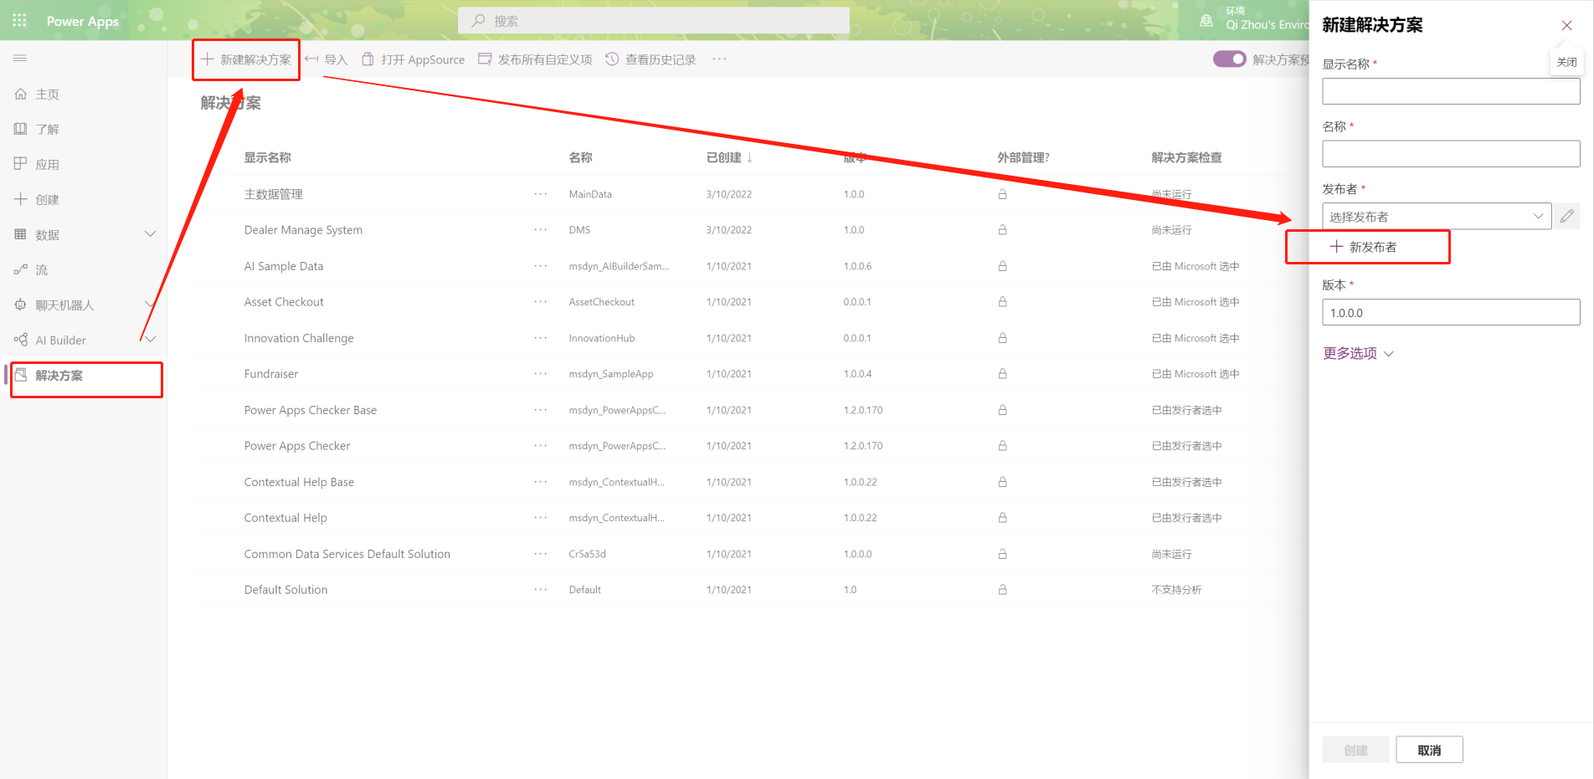Expand 更多选项 section

point(1358,354)
